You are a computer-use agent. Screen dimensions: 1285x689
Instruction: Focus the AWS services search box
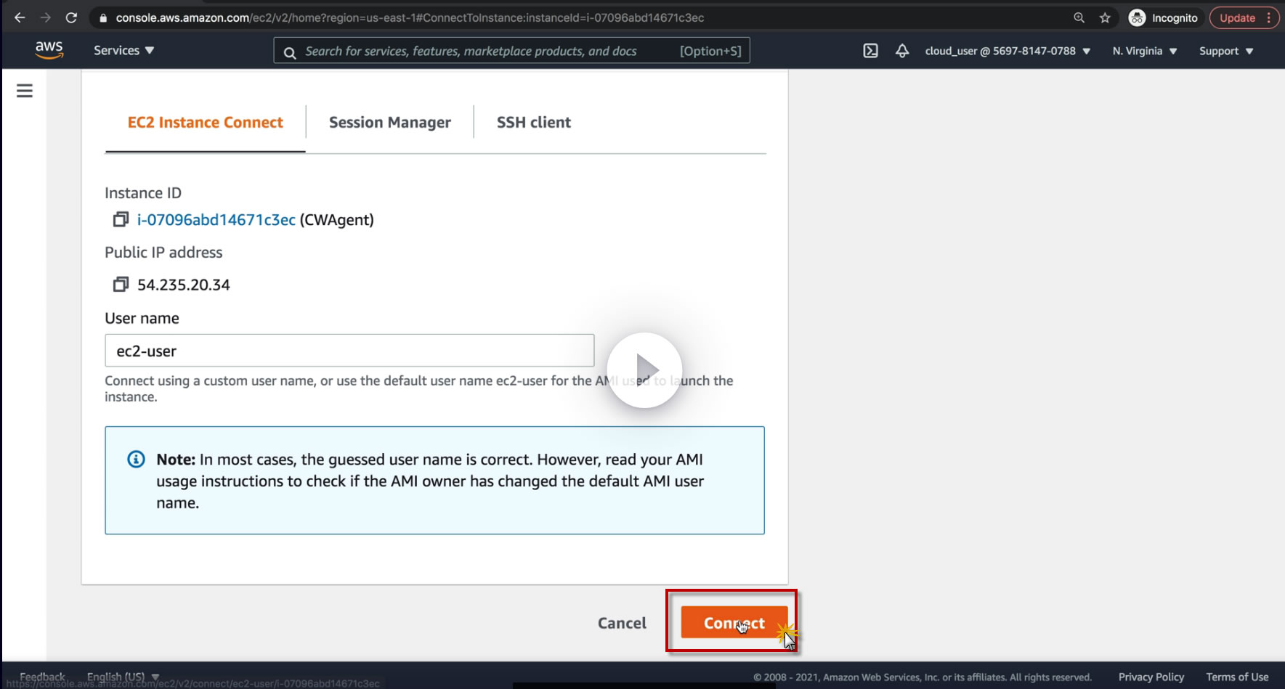511,51
